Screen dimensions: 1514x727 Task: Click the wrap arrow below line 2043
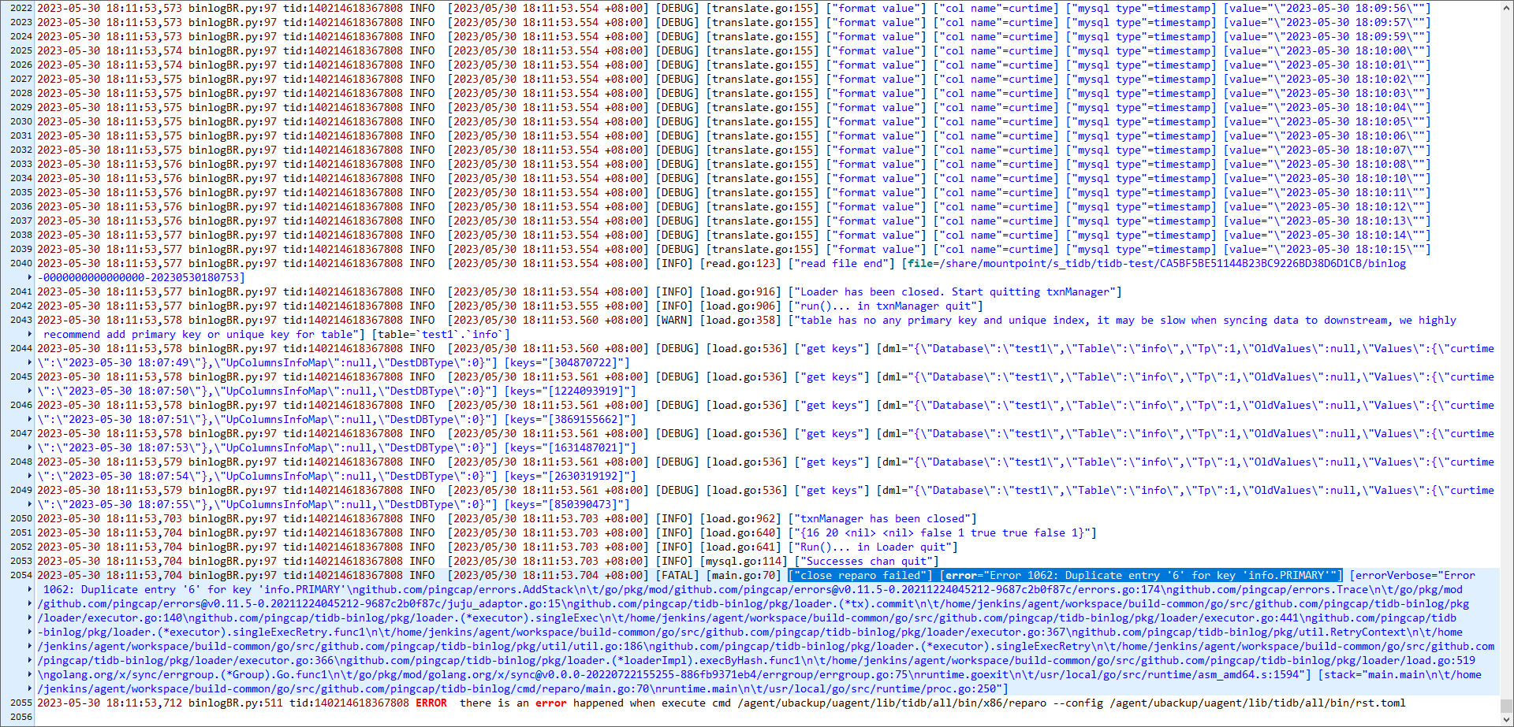coord(30,335)
